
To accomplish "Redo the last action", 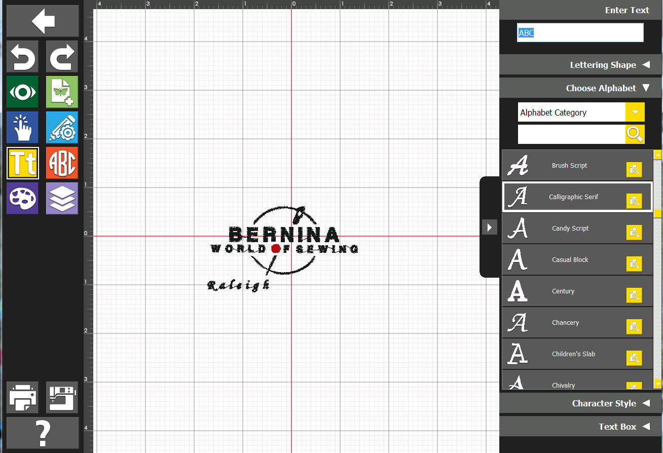I will coord(62,57).
